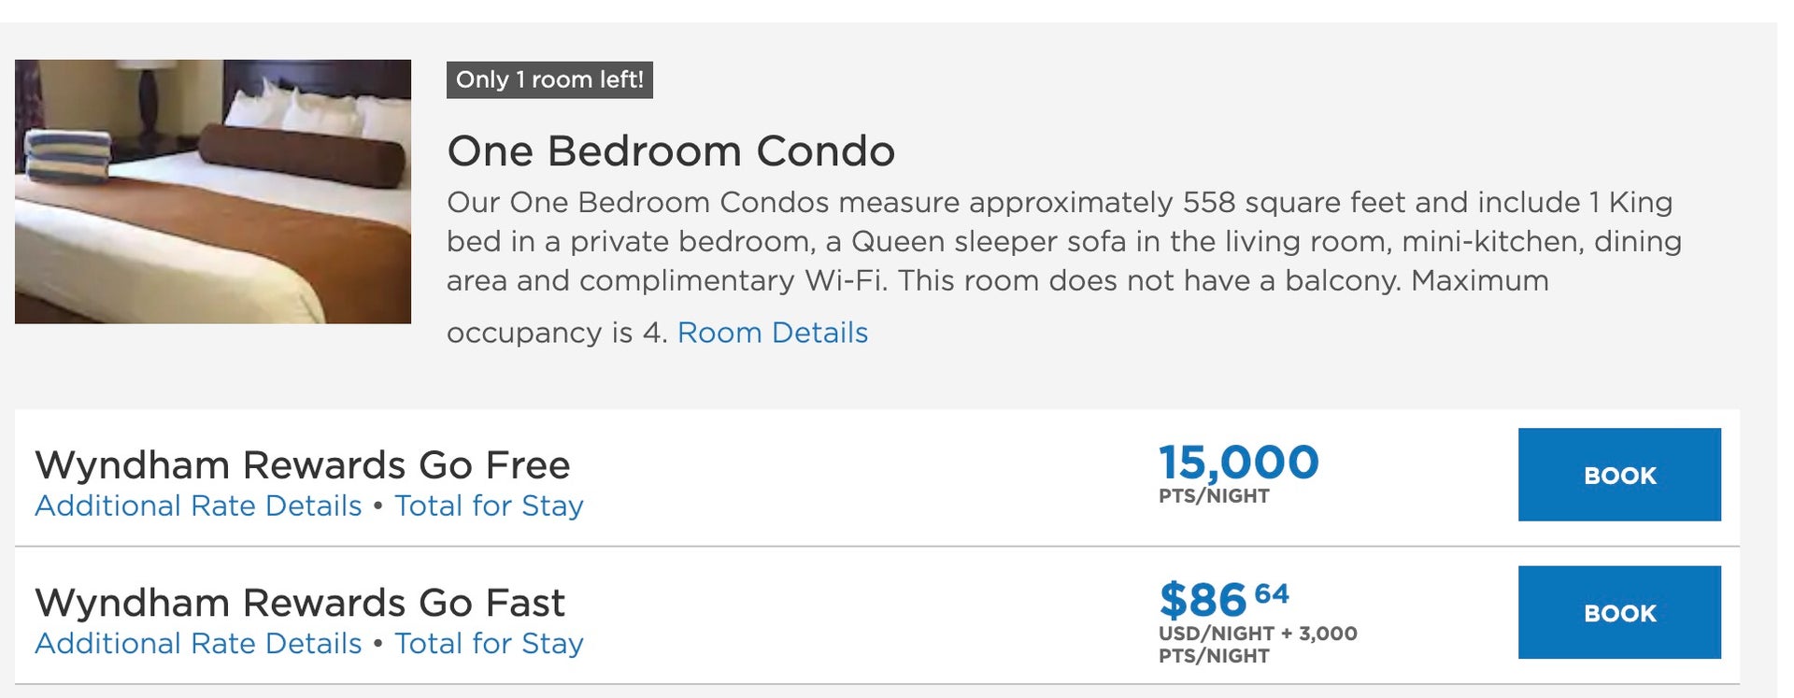Click the Only 1 room left badge

pyautogui.click(x=551, y=79)
